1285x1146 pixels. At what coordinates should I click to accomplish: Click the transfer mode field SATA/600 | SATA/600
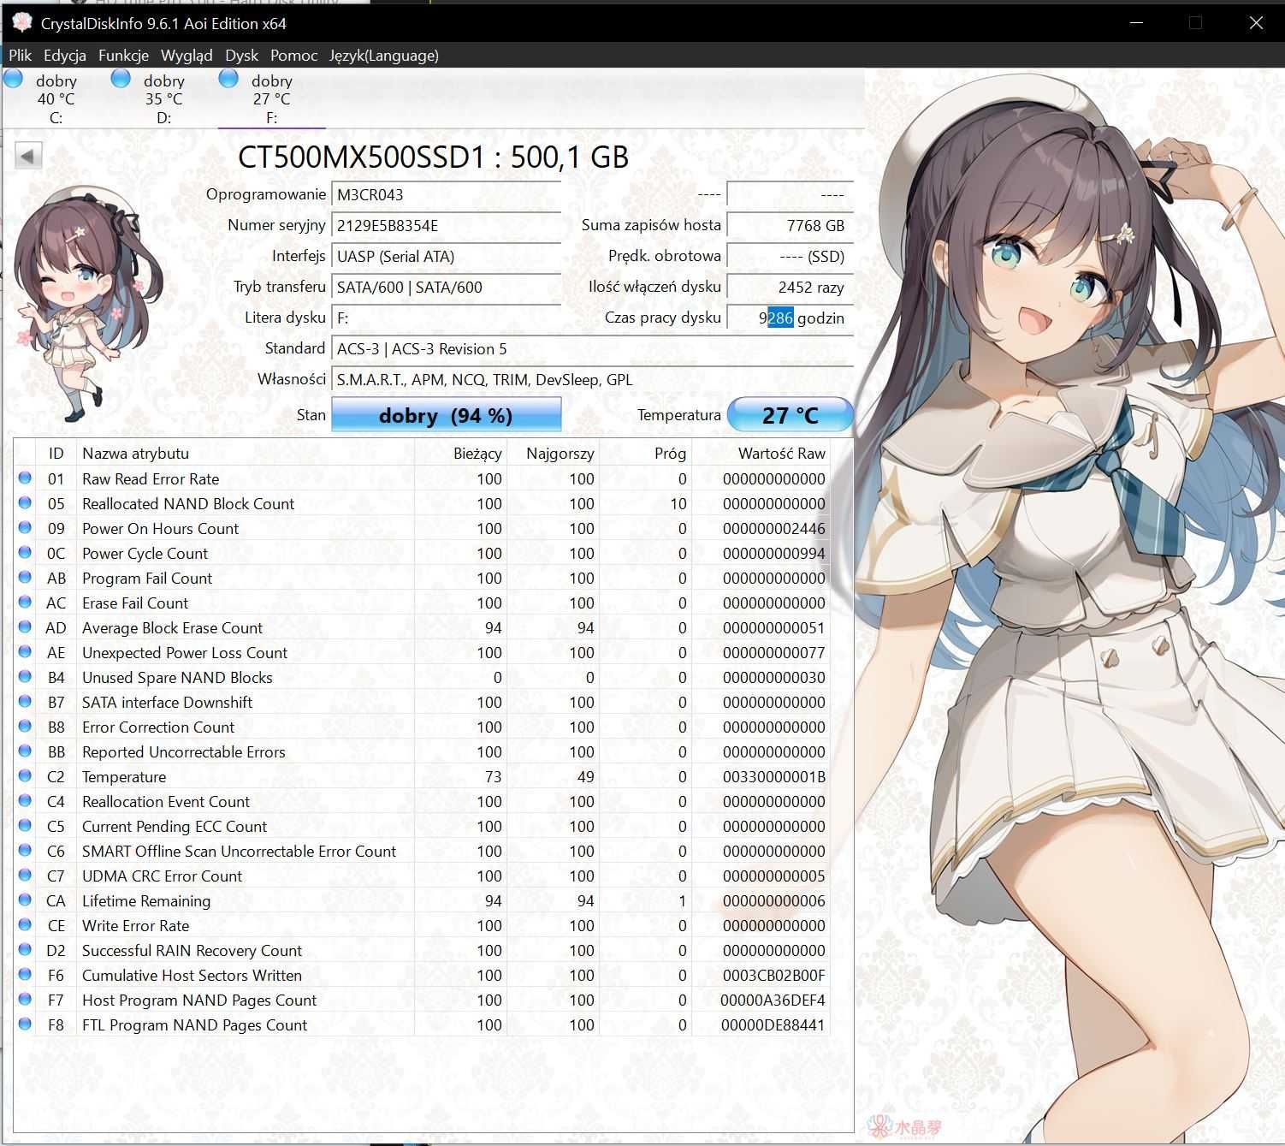pyautogui.click(x=446, y=287)
